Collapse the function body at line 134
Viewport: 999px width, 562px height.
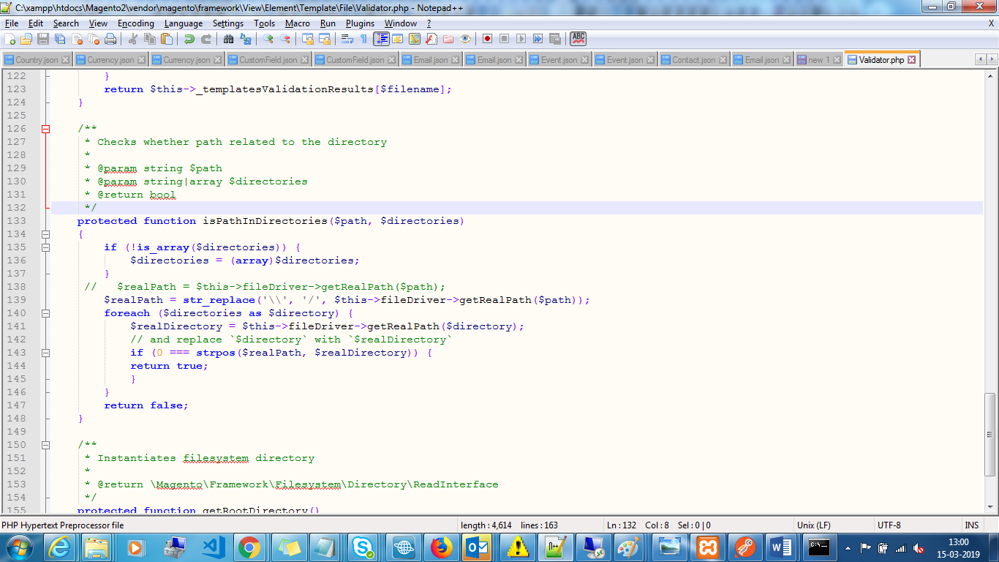(x=45, y=234)
